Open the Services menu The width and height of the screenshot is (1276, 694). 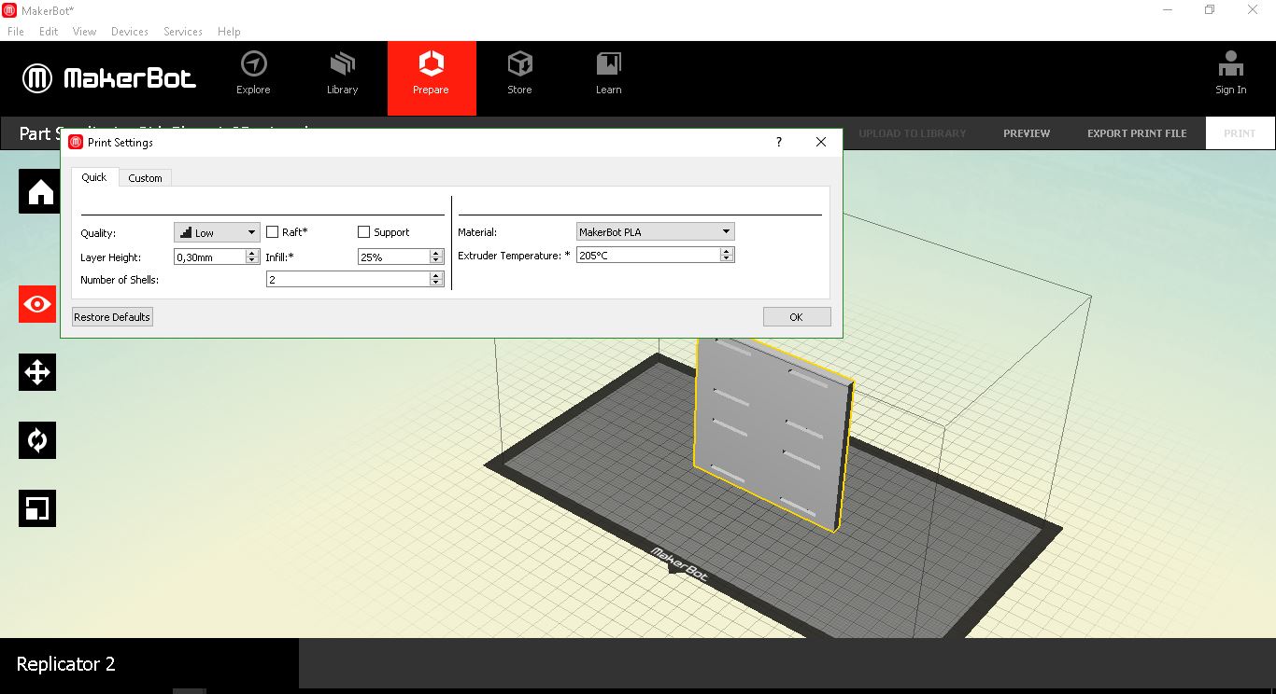tap(183, 32)
